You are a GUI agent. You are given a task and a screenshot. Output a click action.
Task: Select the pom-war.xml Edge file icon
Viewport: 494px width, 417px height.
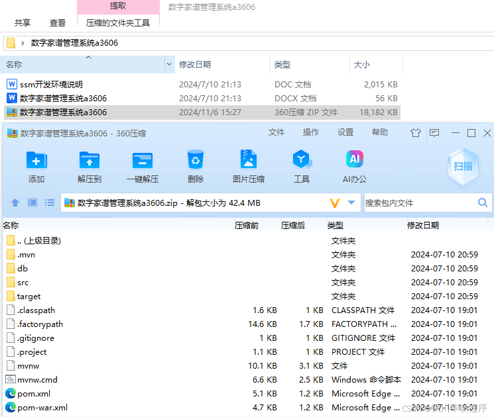pos(11,408)
